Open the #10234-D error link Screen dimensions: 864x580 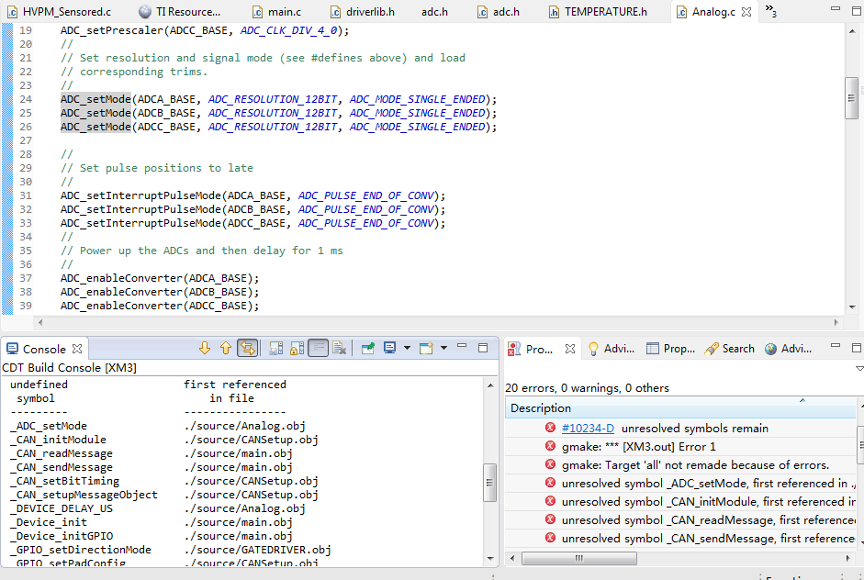(588, 429)
